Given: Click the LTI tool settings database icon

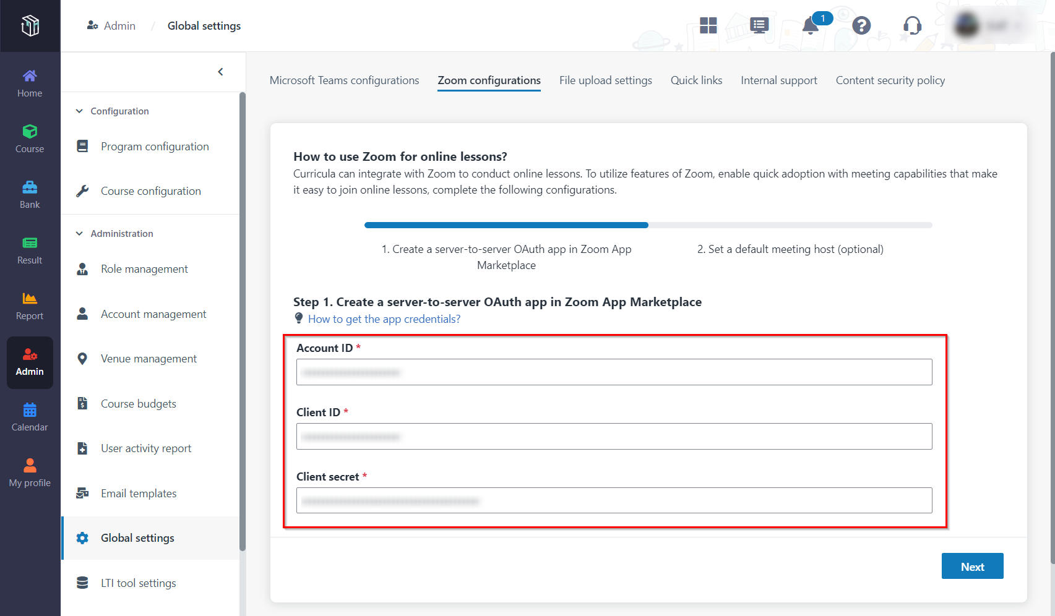Looking at the screenshot, I should (82, 583).
